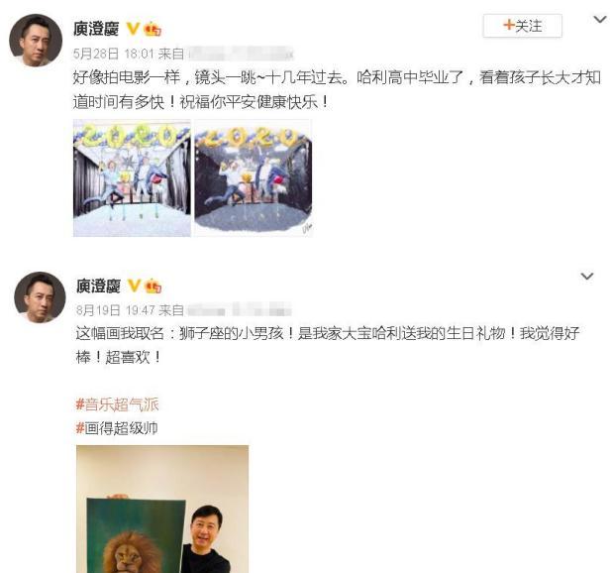Click the first post's member crown icon
This screenshot has height=573, width=611.
pos(153,30)
